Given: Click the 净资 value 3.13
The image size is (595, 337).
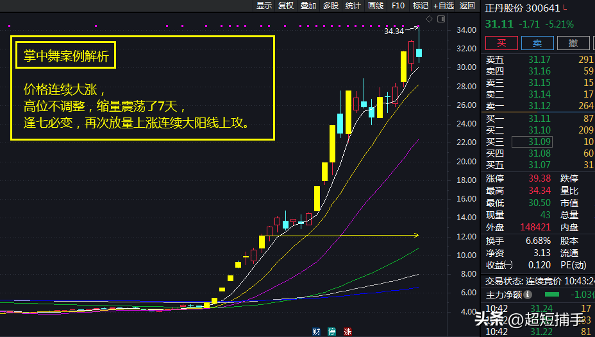Looking at the screenshot, I should [542, 253].
